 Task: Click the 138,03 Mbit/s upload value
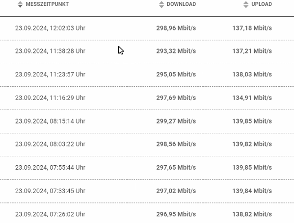pos(252,74)
